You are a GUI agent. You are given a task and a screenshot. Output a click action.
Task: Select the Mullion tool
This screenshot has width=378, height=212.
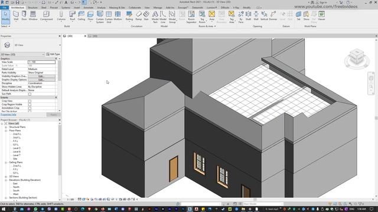coord(118,16)
